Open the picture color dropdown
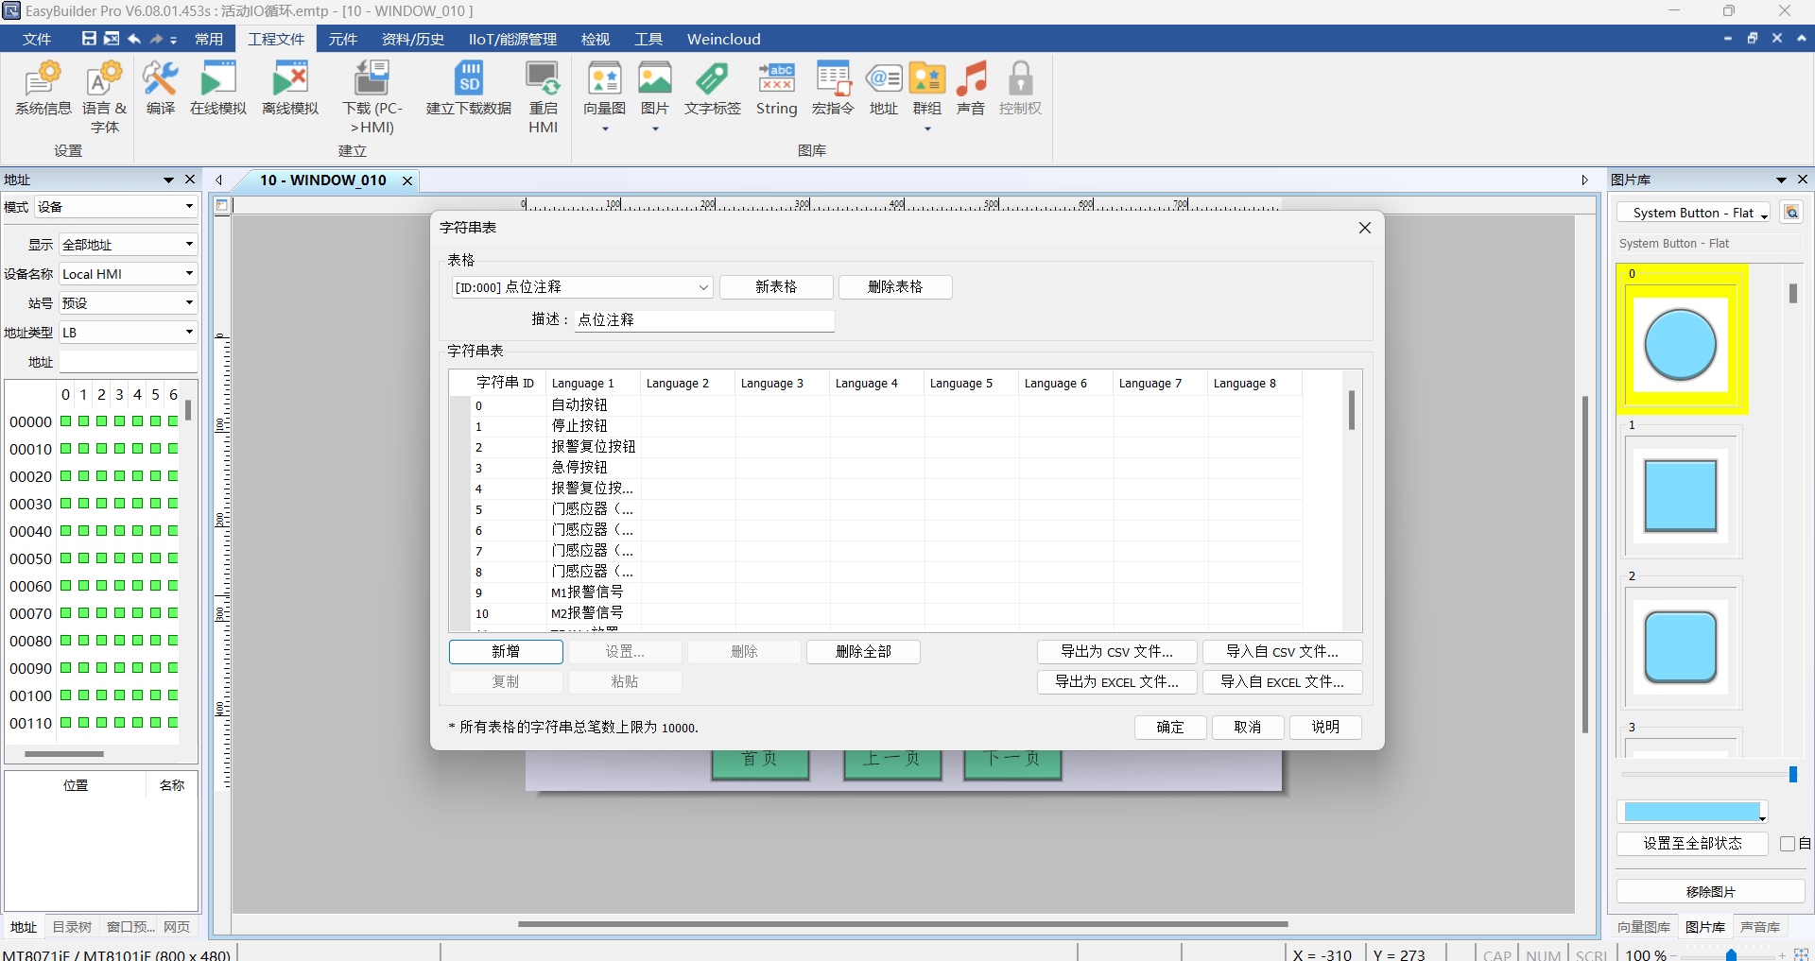The image size is (1815, 961). (x=1692, y=812)
